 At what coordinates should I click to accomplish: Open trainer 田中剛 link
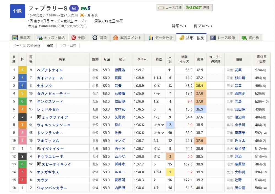[240, 188]
